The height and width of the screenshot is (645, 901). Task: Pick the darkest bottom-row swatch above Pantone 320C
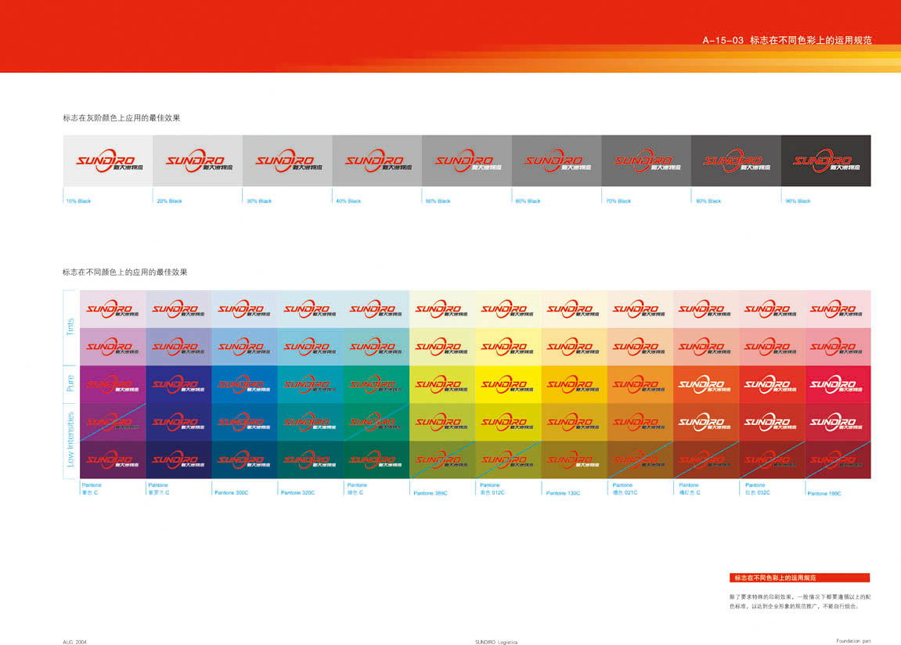(310, 459)
